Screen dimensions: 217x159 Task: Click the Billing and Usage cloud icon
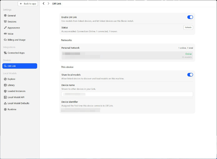[5, 40]
